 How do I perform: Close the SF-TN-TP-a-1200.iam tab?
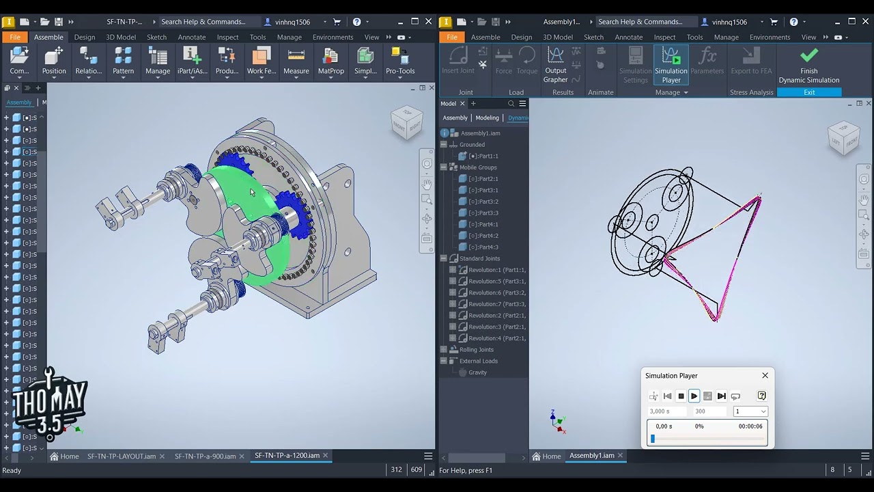pos(325,455)
